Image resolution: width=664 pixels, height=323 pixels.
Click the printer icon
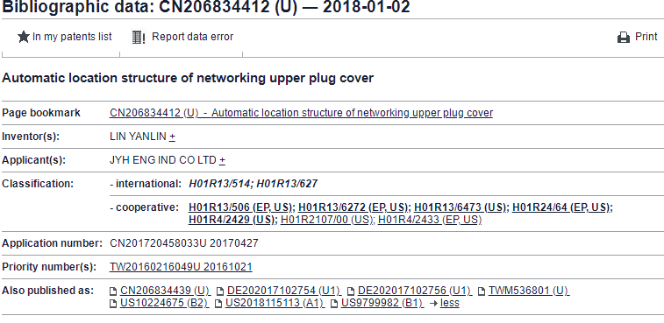click(x=624, y=38)
